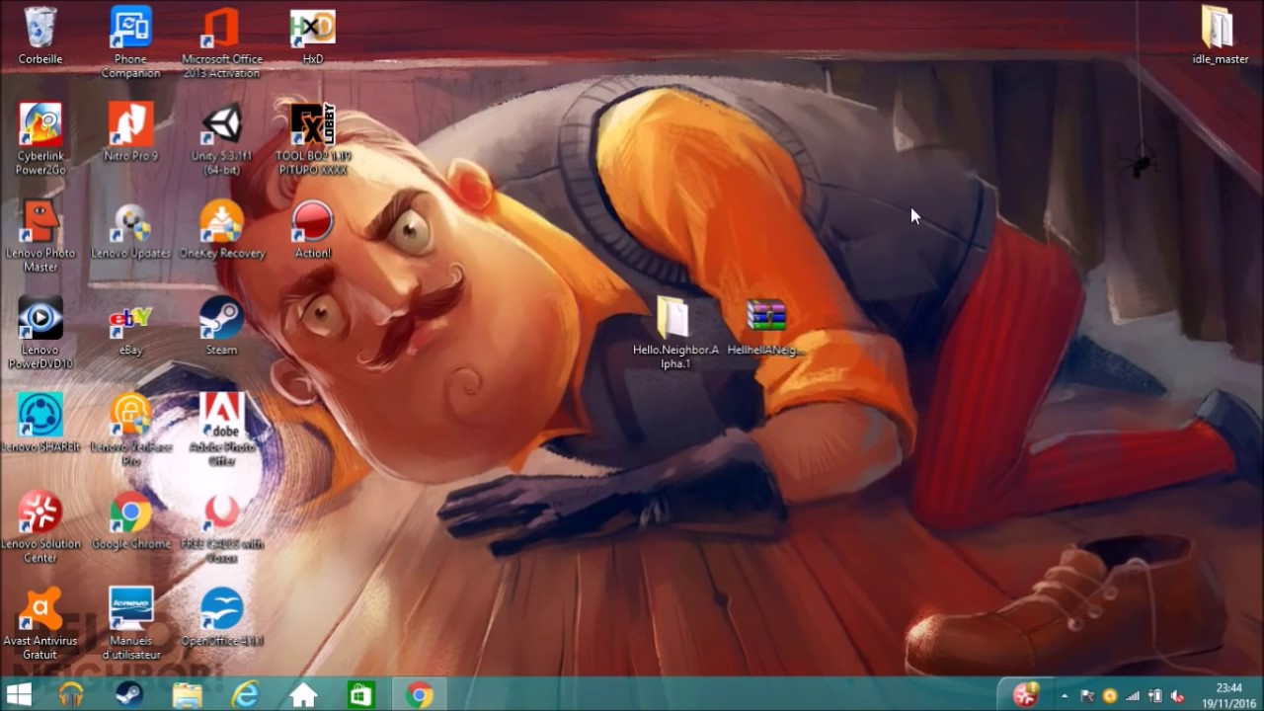
Task: Launch Internet Explorer from the taskbar
Action: [x=245, y=695]
